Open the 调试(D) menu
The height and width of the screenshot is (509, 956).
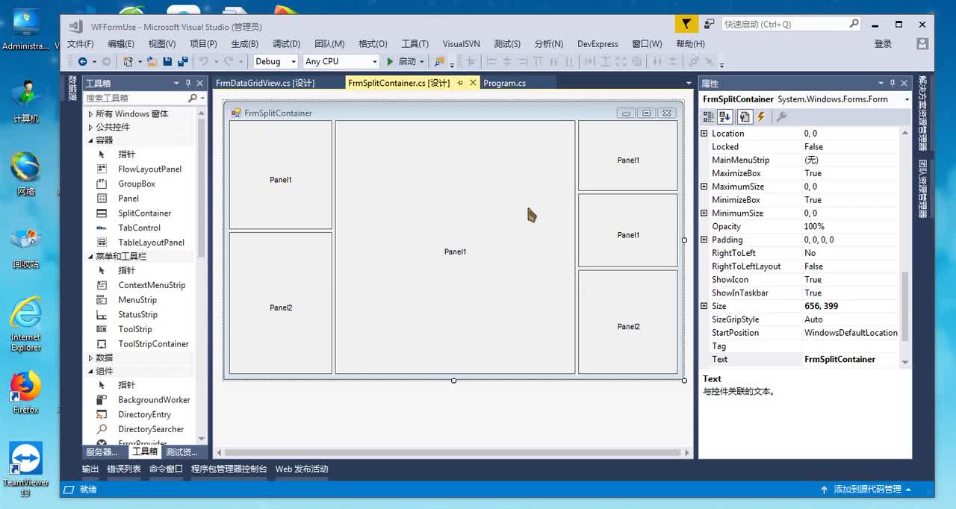pyautogui.click(x=286, y=44)
